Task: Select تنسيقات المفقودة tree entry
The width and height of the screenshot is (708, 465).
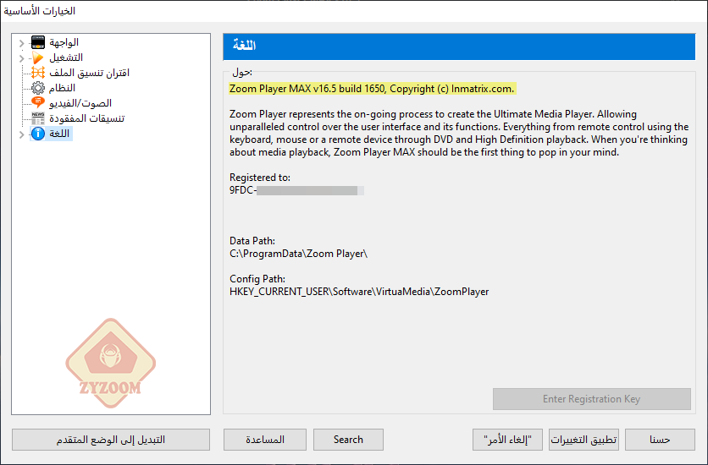Action: (86, 118)
